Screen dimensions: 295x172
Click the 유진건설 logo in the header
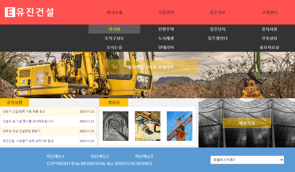[29, 12]
